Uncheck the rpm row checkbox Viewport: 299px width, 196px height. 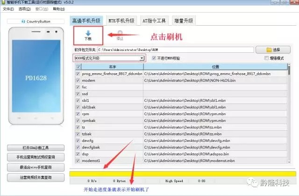[x=78, y=114]
